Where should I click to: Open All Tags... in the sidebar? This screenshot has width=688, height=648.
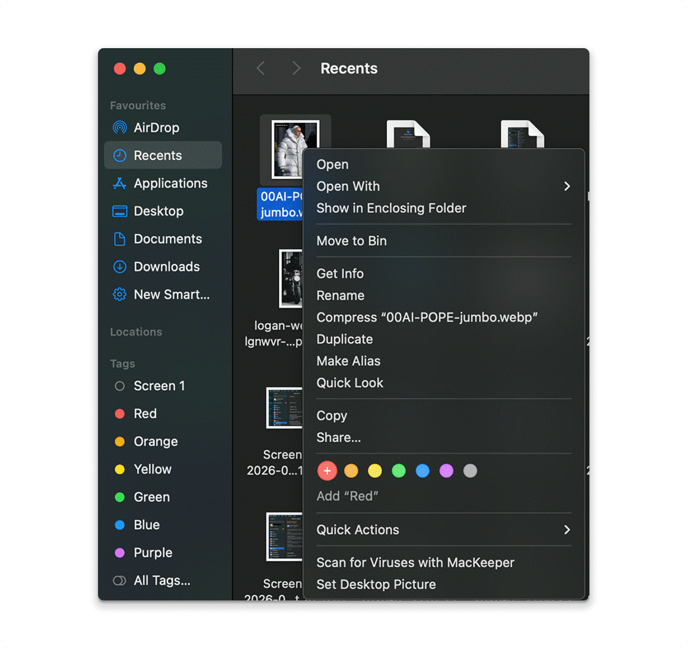pyautogui.click(x=162, y=580)
